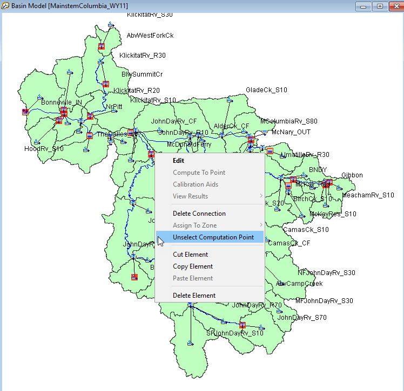Click the CamasCk_S10 label
404x391 pixels.
306,229
